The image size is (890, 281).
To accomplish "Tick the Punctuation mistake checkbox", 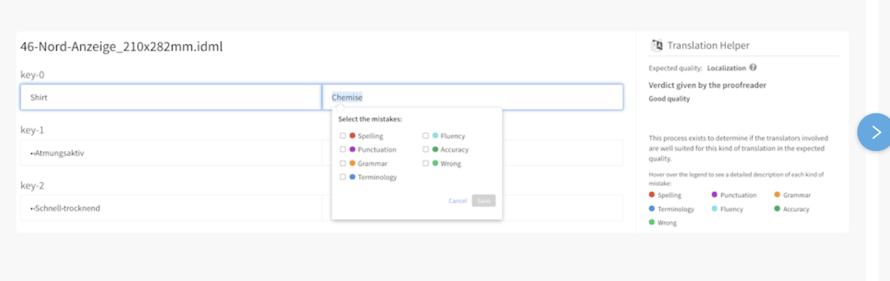I will point(342,150).
